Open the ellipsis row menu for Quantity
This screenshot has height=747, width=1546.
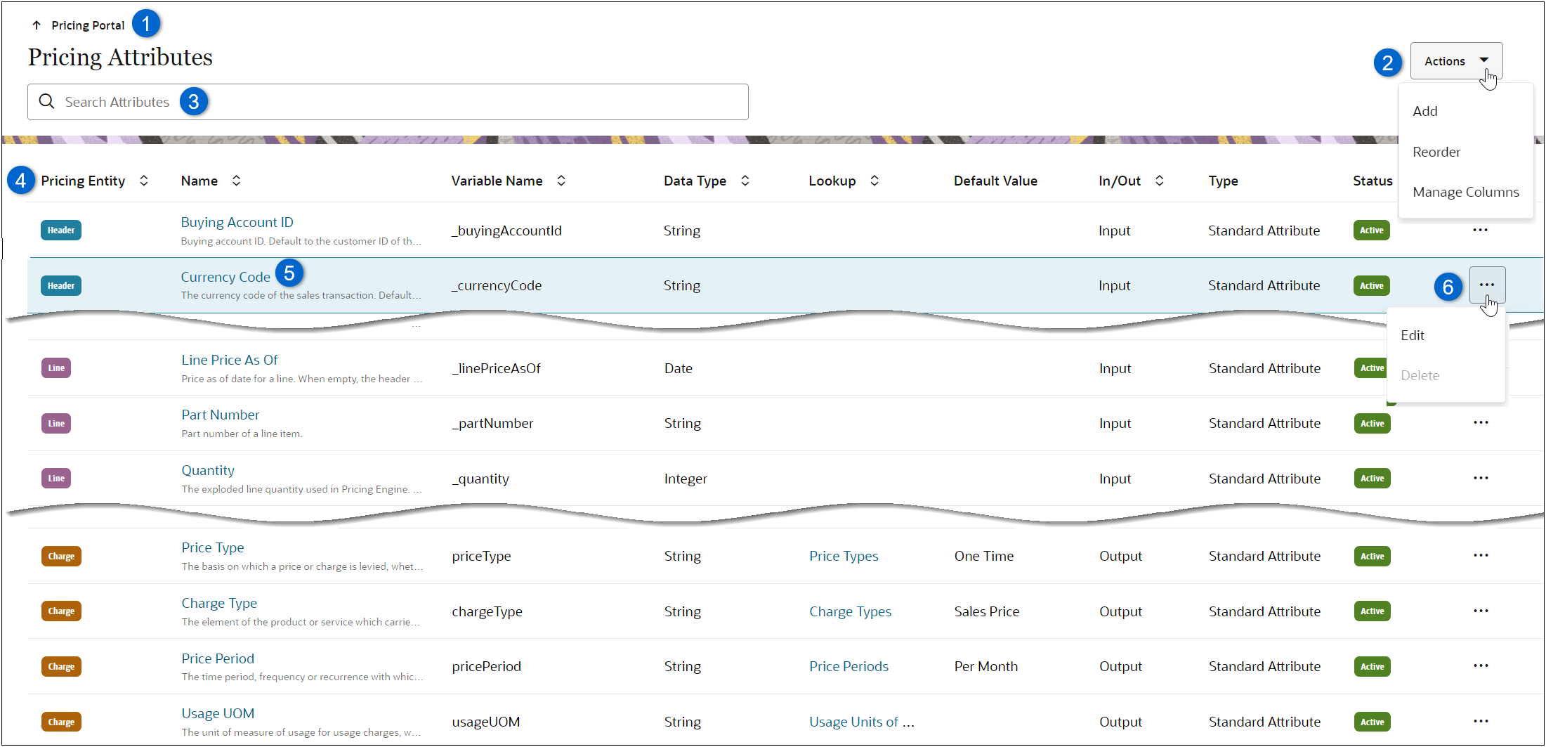[x=1481, y=478]
